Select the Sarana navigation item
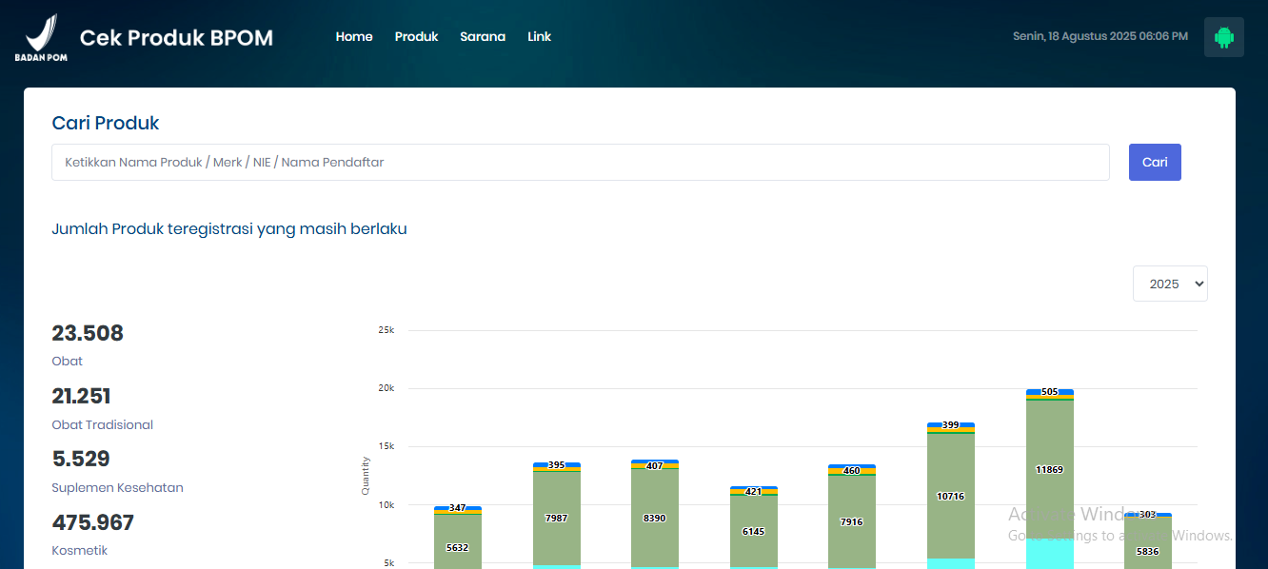1268x569 pixels. (x=483, y=37)
